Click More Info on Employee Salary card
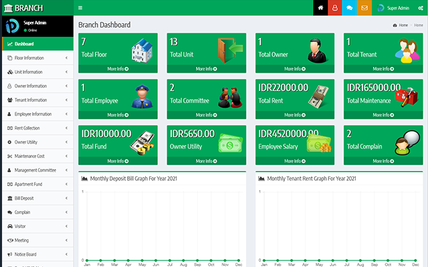This screenshot has width=428, height=267. point(295,161)
